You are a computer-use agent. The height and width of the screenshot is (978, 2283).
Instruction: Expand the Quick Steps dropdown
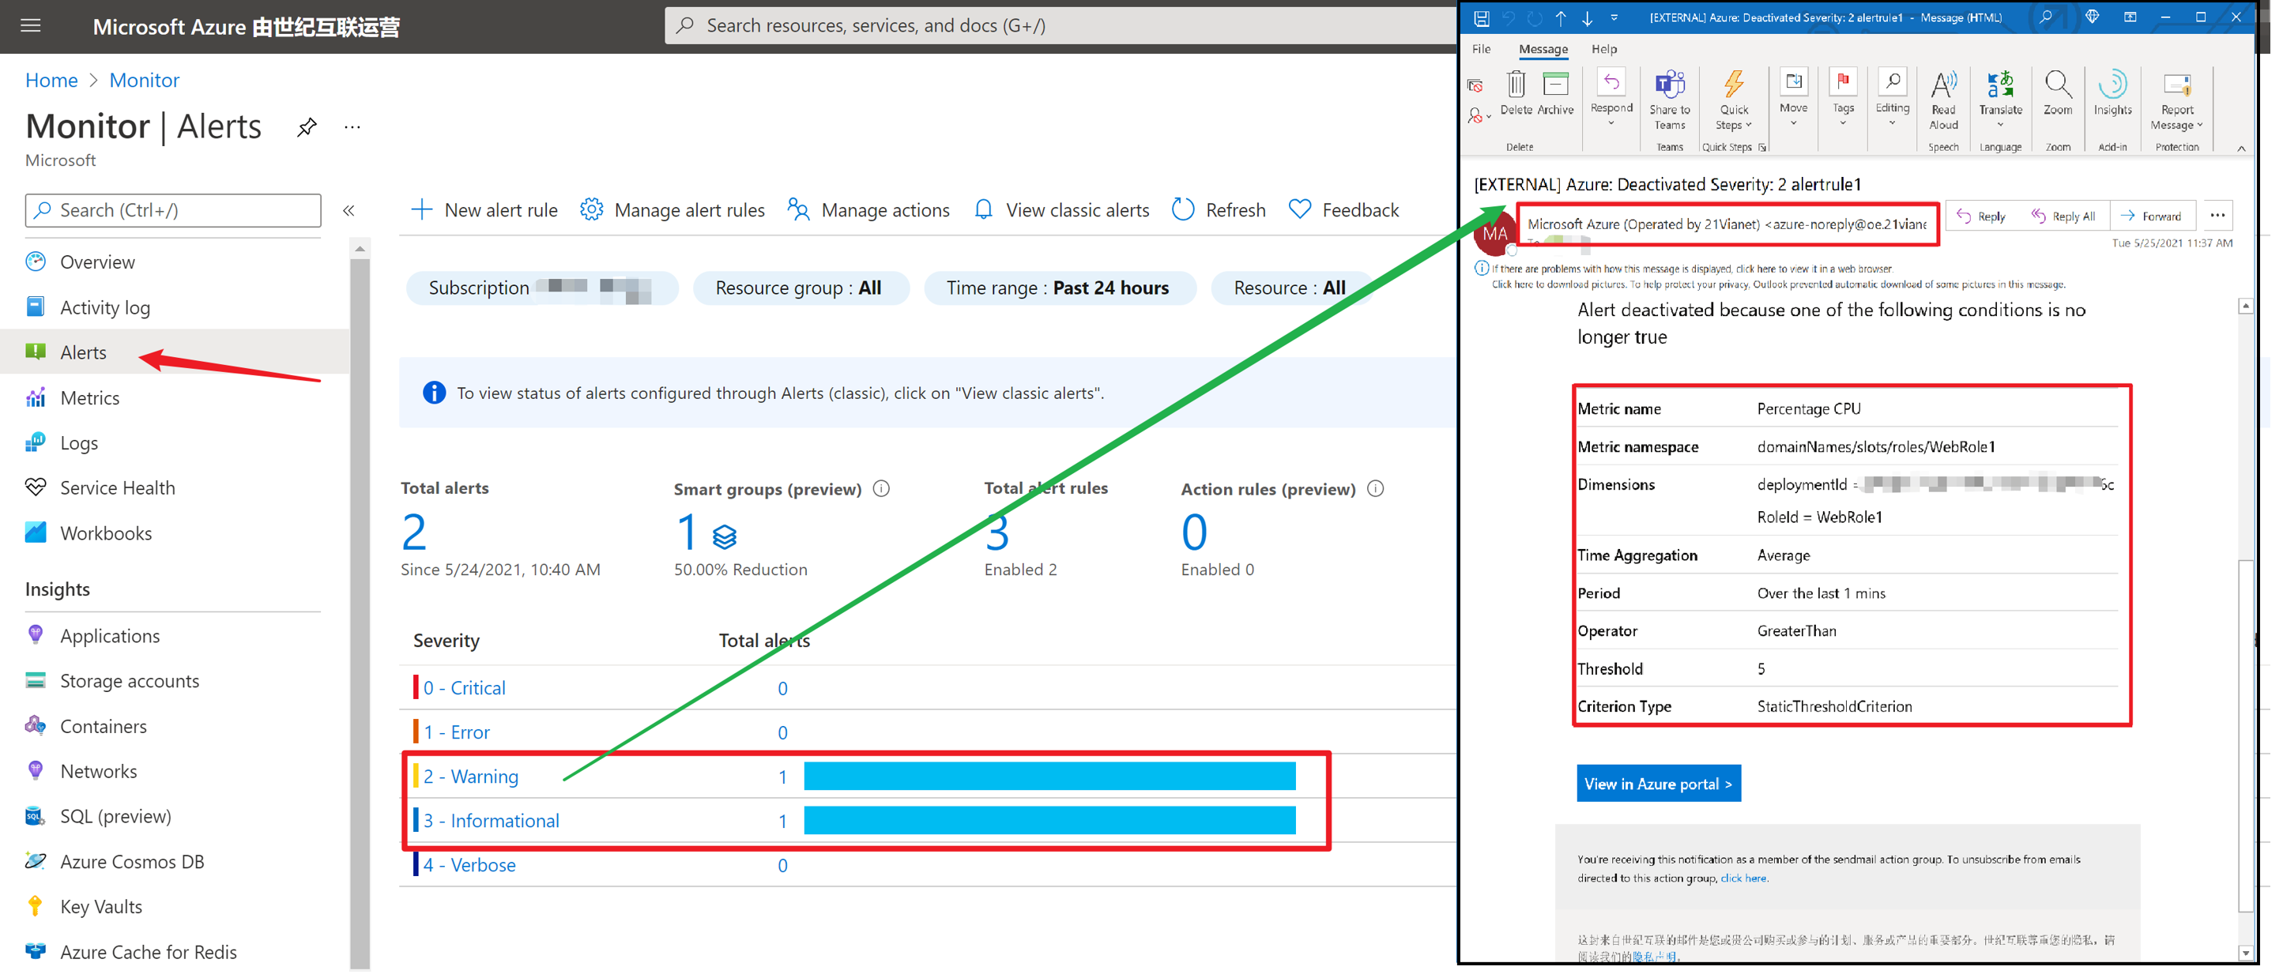coord(1735,117)
